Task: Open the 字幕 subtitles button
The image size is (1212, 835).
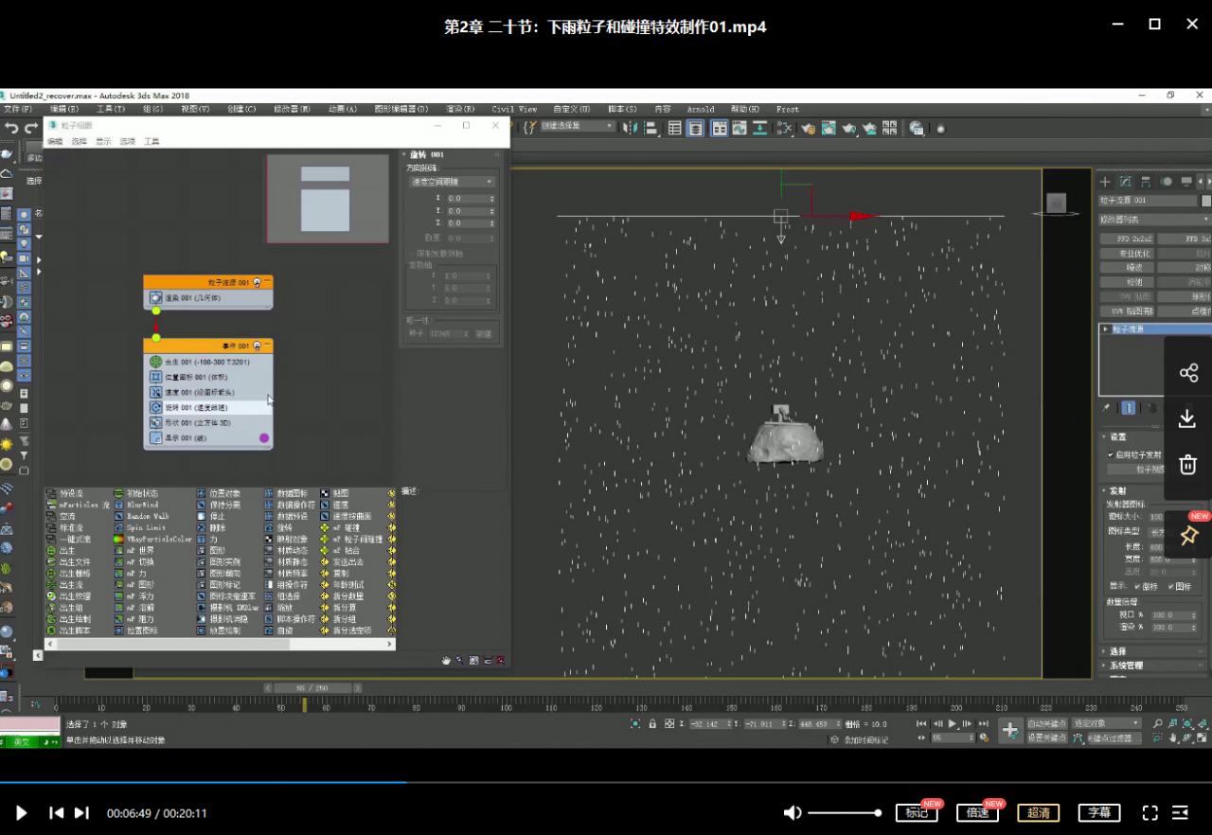Action: tap(1098, 812)
